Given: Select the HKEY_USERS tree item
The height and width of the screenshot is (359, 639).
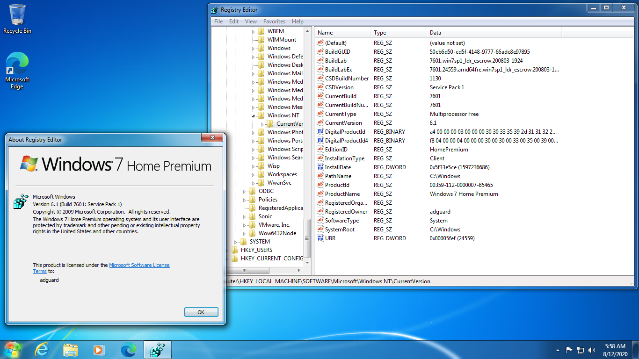Looking at the screenshot, I should tap(255, 250).
